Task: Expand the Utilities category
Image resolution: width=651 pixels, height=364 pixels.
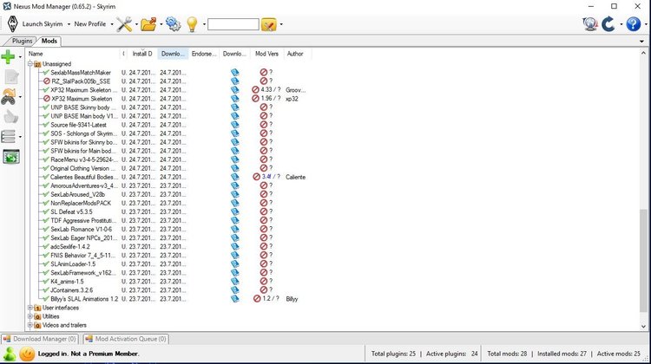Action: coord(30,316)
